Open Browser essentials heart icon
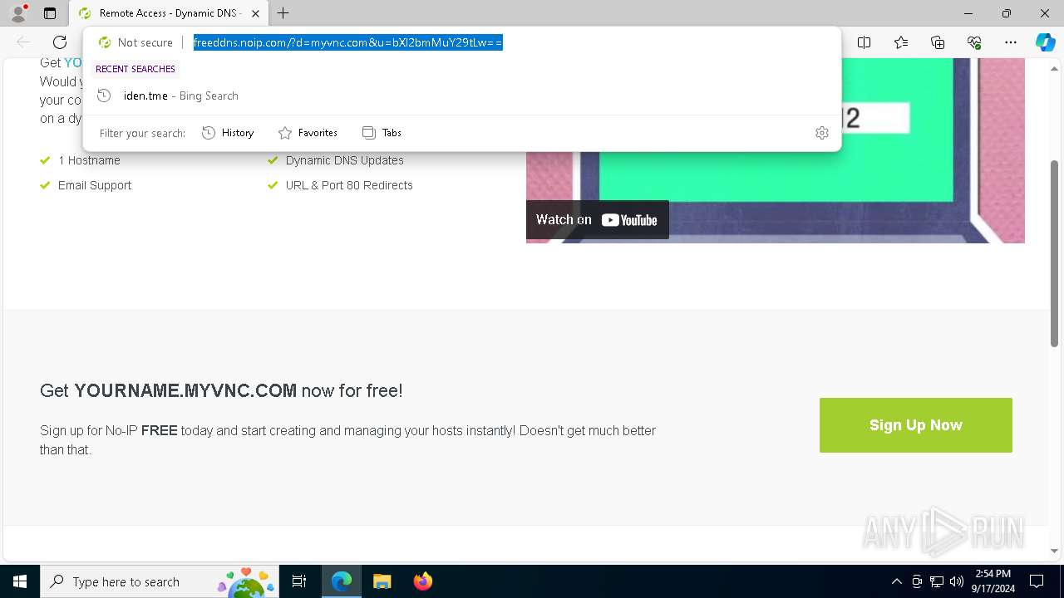Image resolution: width=1064 pixels, height=598 pixels. (x=974, y=42)
